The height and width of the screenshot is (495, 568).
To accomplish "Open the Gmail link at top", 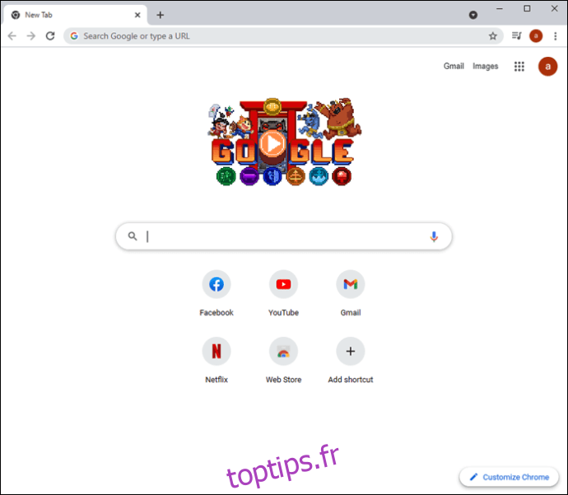I will point(454,66).
